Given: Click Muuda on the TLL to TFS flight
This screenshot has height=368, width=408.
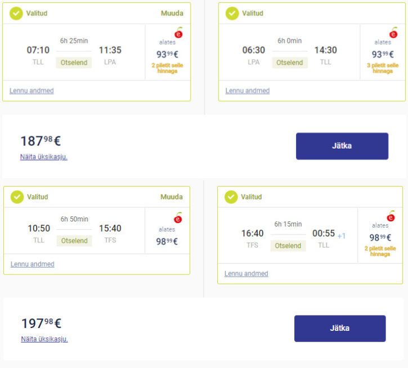Looking at the screenshot, I should pos(172,197).
